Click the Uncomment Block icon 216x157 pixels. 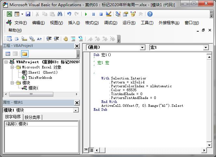81,39
